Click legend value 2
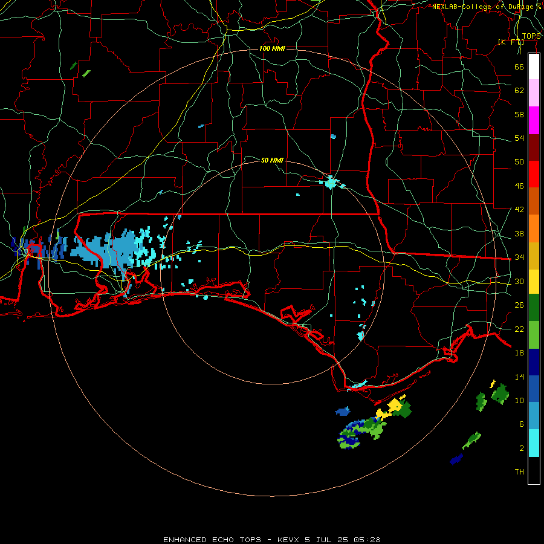 (x=521, y=448)
